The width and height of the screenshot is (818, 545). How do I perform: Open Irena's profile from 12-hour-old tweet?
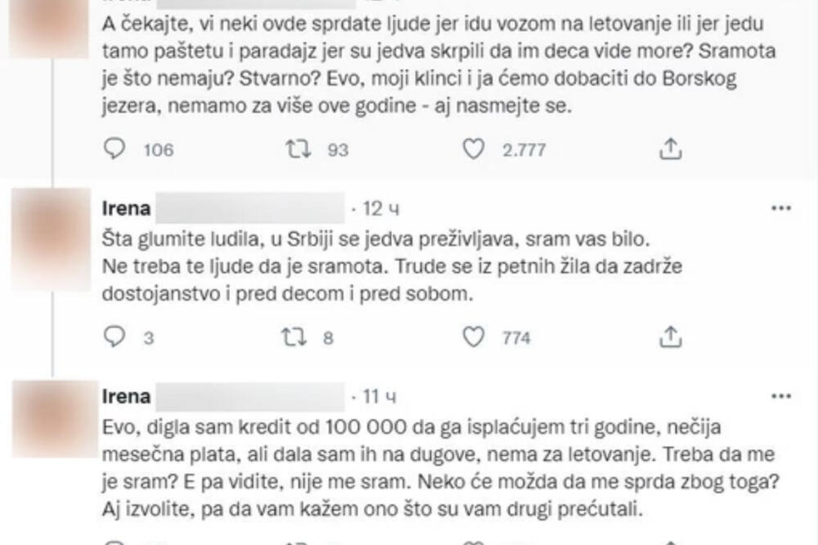[128, 209]
